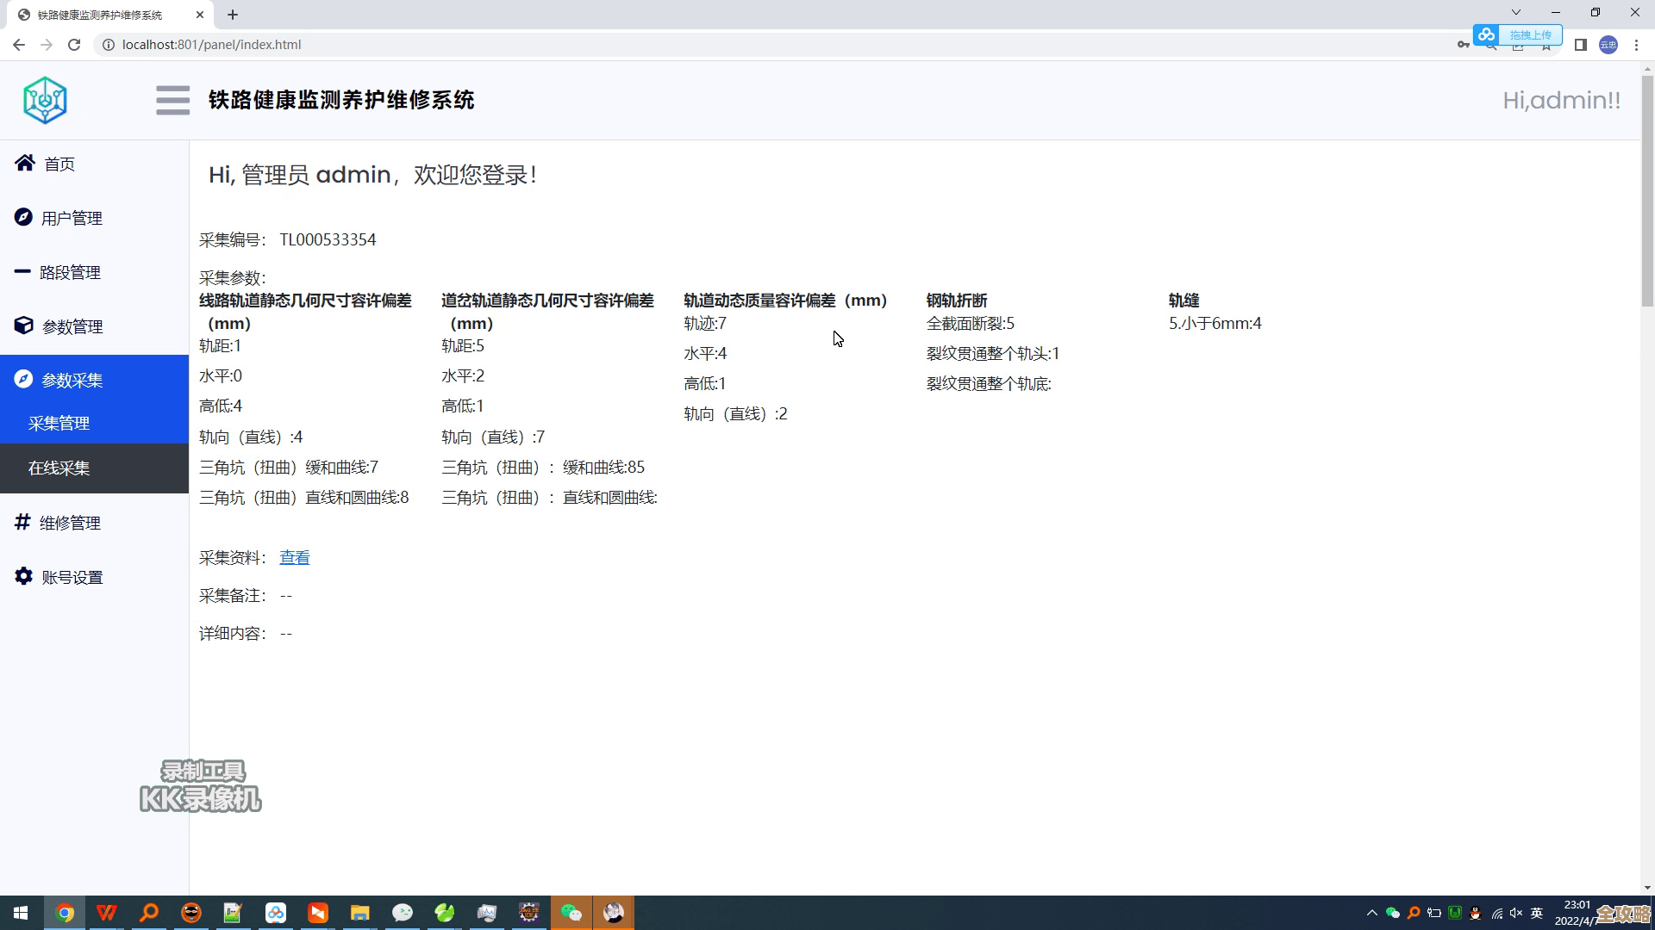Switch input language using the 英 indicator
This screenshot has height=930, width=1655.
pos(1537,913)
